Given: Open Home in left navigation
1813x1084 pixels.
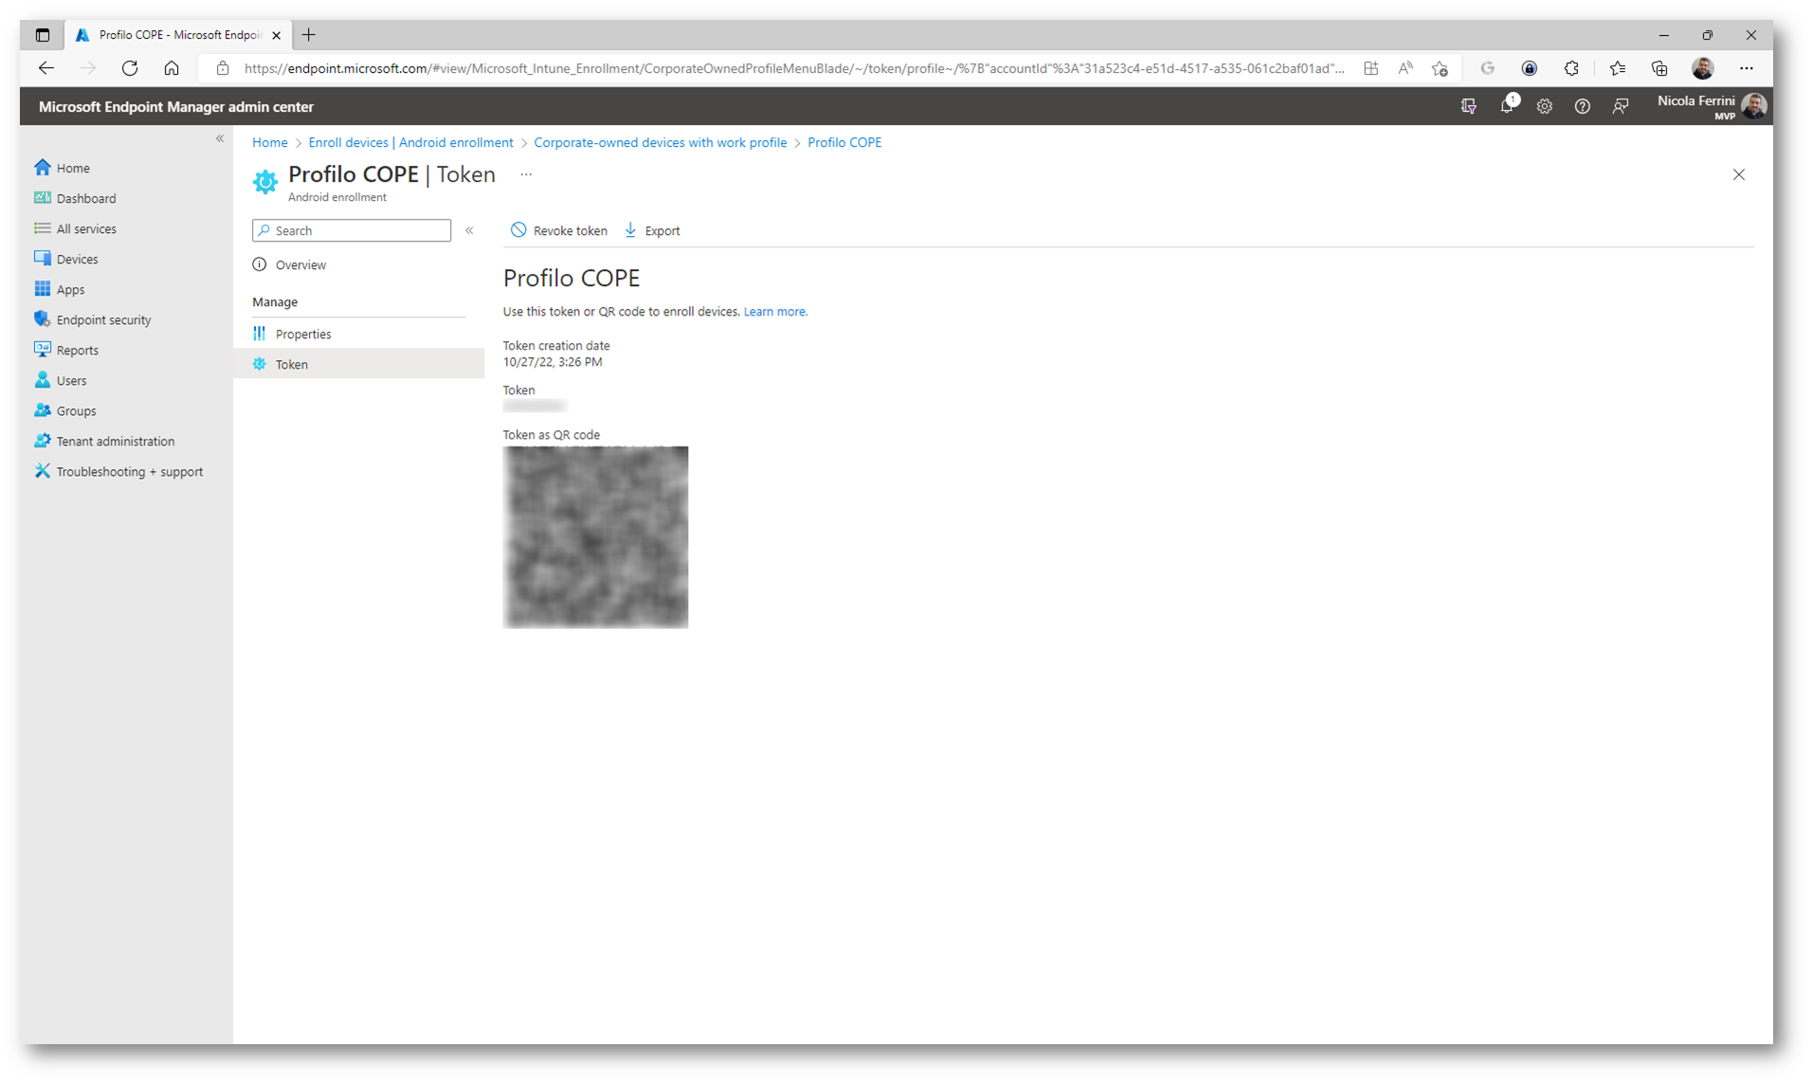Looking at the screenshot, I should [73, 168].
